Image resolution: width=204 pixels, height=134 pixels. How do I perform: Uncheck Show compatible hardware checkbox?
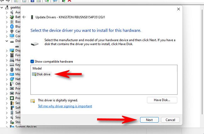pos(32,61)
